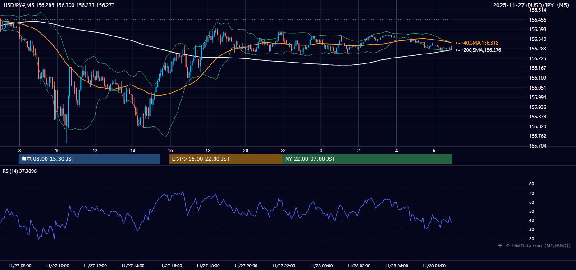Click RSI scale level 20
Viewport: 576px width, 270px height.
pyautogui.click(x=531, y=238)
